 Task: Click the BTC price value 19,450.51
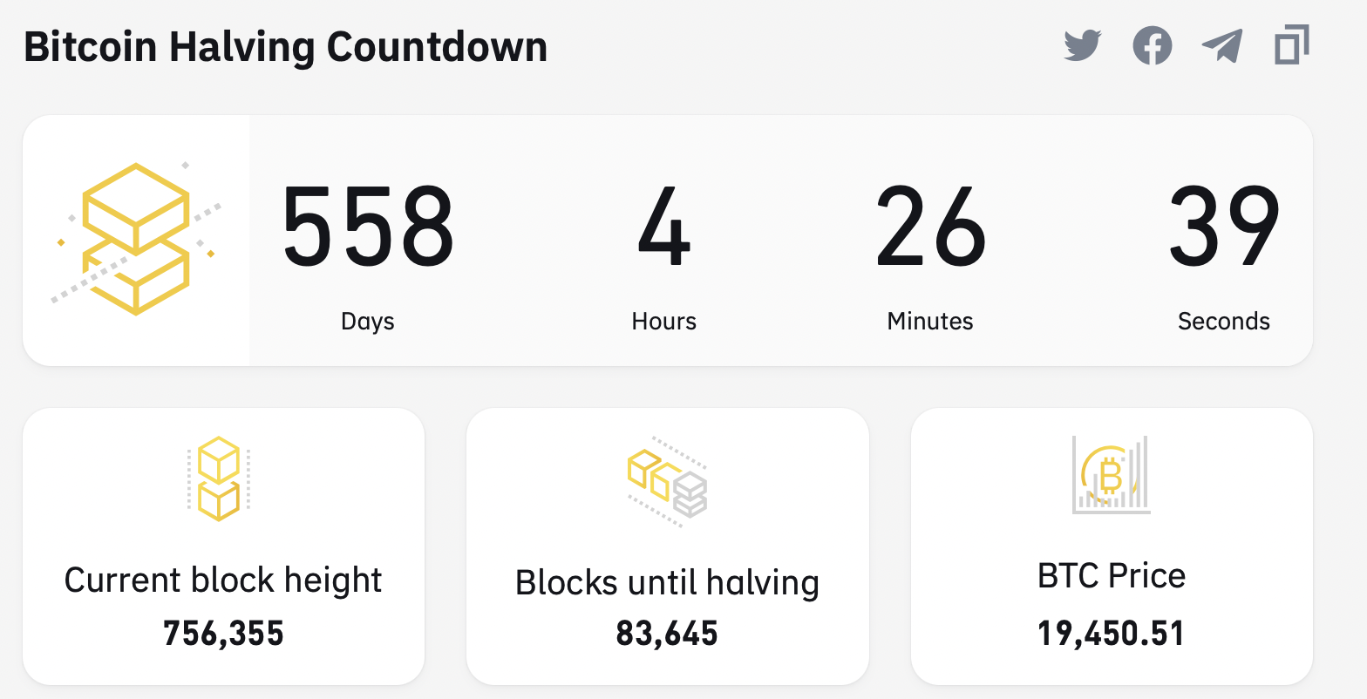1112,634
